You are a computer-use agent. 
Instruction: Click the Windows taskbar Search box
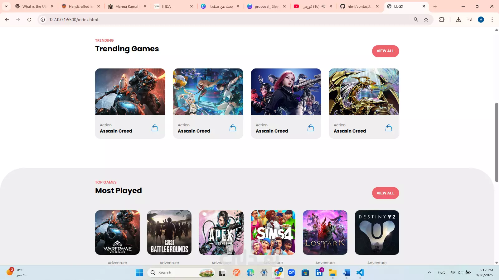181,273
